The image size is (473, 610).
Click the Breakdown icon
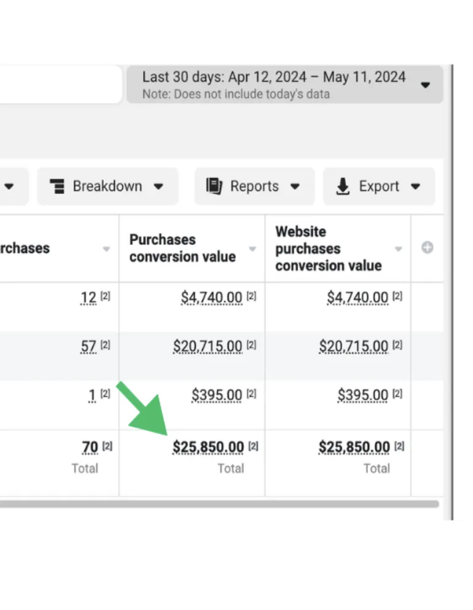[57, 187]
